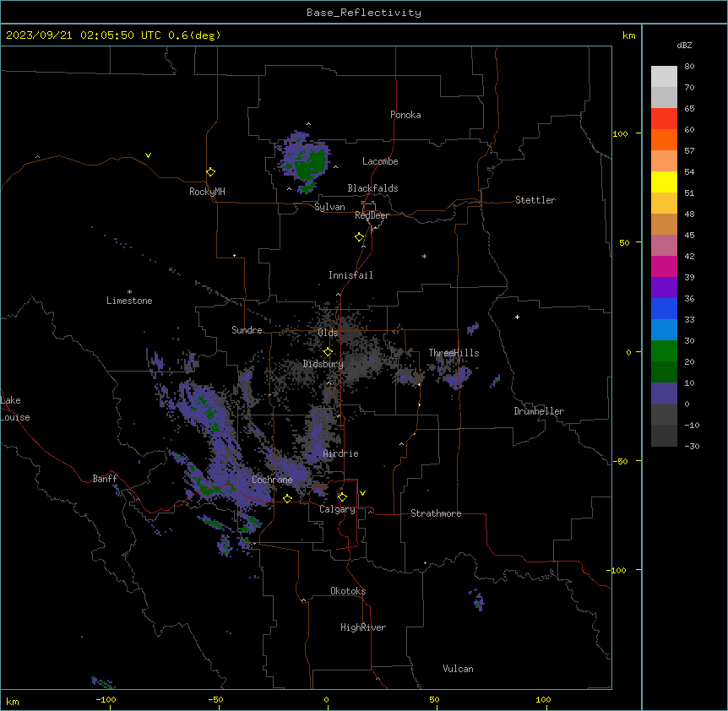The height and width of the screenshot is (711, 728).
Task: Select the Sylvan label
Action: click(329, 207)
